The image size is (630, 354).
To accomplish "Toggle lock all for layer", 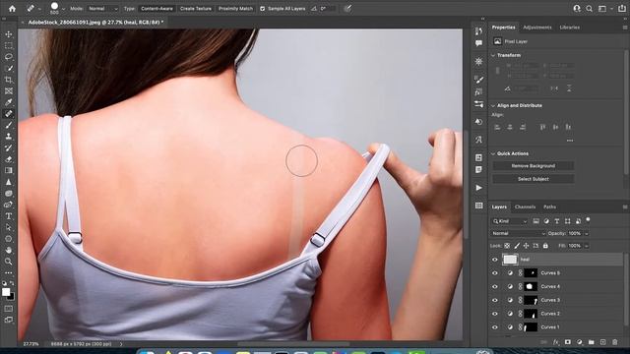I will [545, 246].
